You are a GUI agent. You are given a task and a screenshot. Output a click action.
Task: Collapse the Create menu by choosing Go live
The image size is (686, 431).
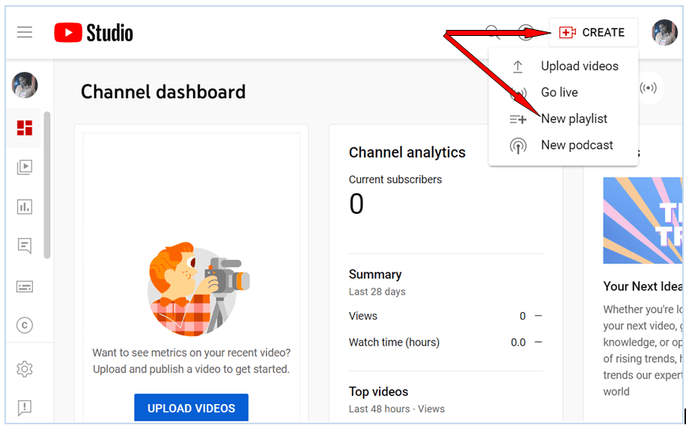(559, 92)
